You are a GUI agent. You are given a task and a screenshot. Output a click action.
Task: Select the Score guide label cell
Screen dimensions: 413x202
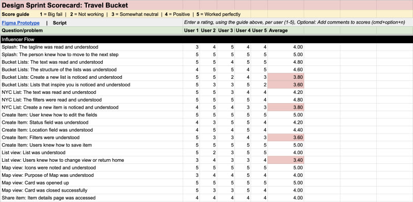[x=15, y=14]
